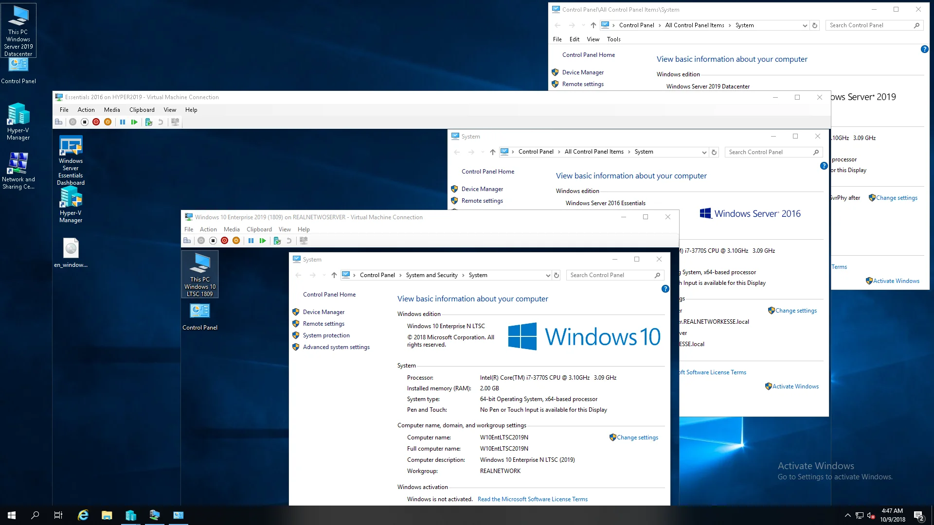Take a checkpoint of the Windows 10 VM

[x=277, y=241]
